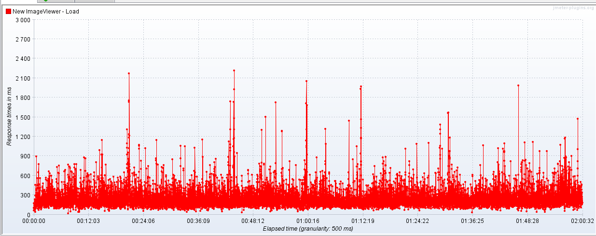This screenshot has width=596, height=236.
Task: Click the 01:48:28 time axis label
Action: (x=527, y=221)
